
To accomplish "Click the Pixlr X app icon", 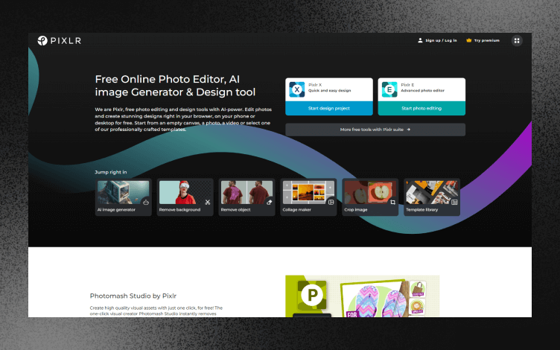I will (297, 89).
